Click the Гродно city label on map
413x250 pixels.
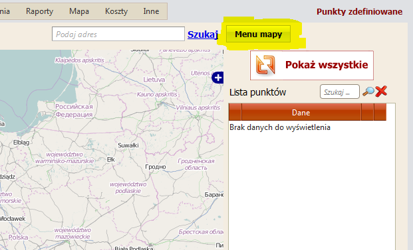[156, 166]
